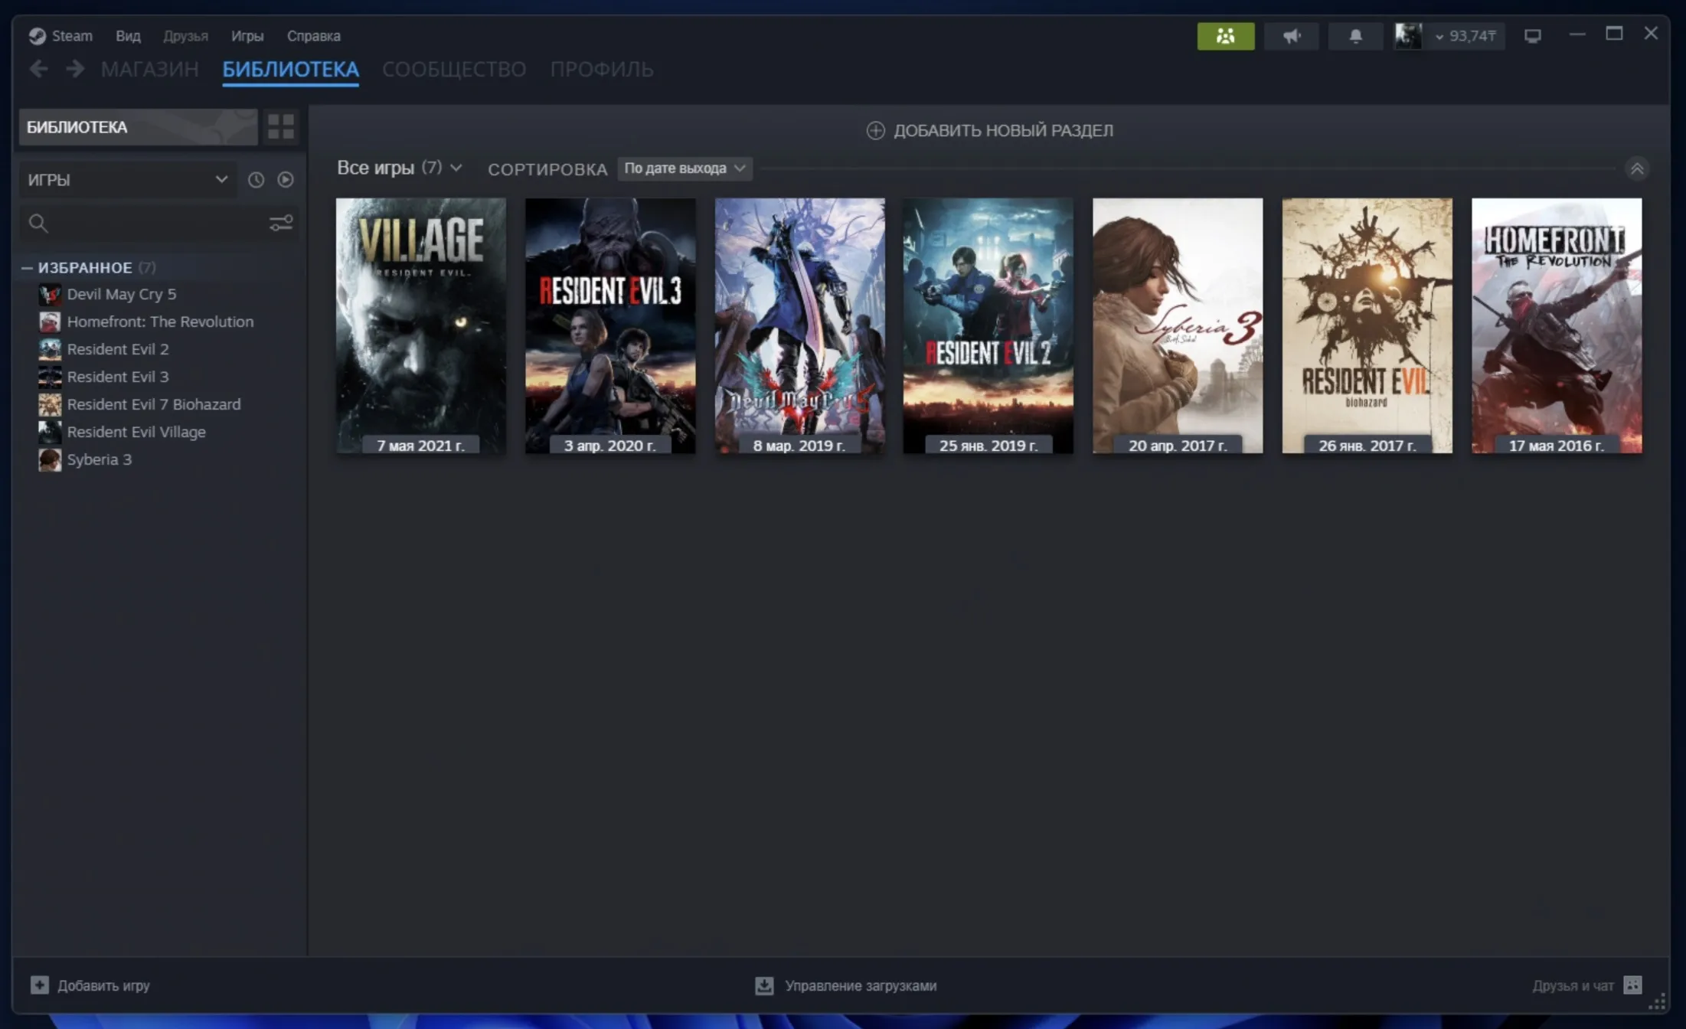Click the library search magnifier icon

(38, 223)
